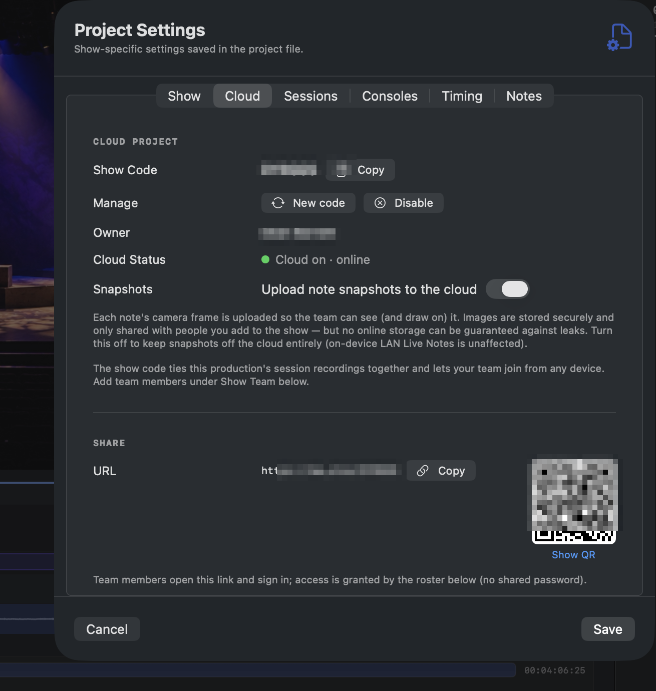This screenshot has height=691, width=656.
Task: Click 'Cloud on · online' status text
Action: tap(322, 259)
